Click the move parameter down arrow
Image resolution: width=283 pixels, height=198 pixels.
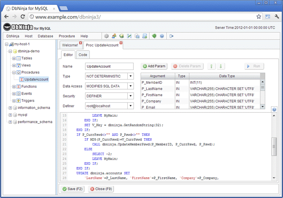(221, 66)
